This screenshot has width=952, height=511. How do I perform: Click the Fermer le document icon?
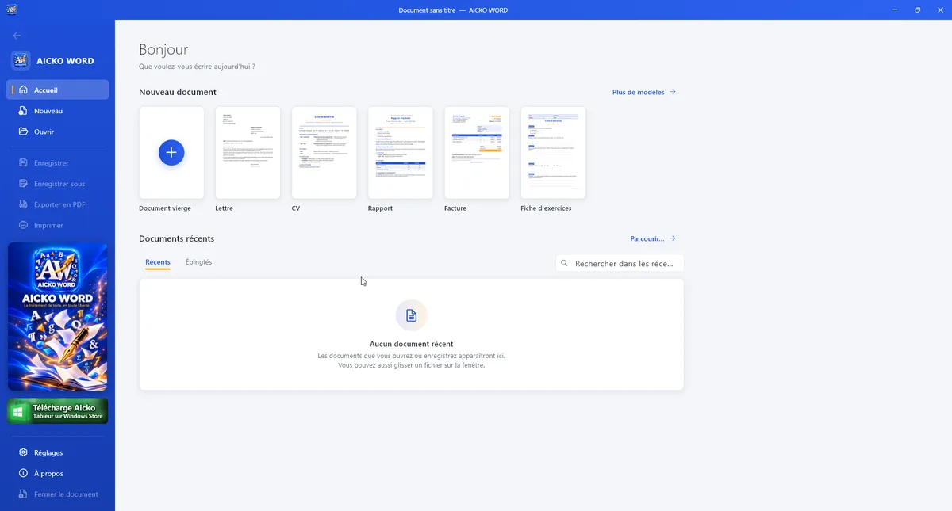pyautogui.click(x=23, y=494)
